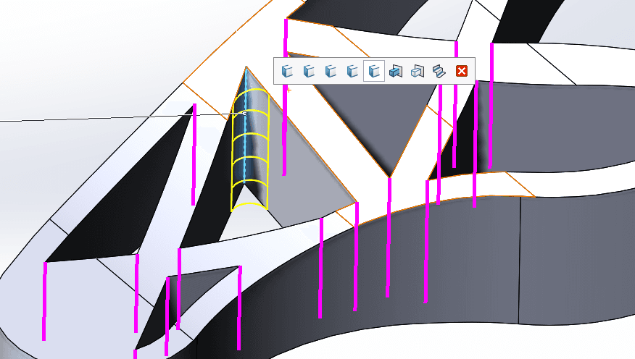The image size is (635, 359).
Task: Select the magenta edge passing behind toolbar's left end
Action: [x=285, y=130]
